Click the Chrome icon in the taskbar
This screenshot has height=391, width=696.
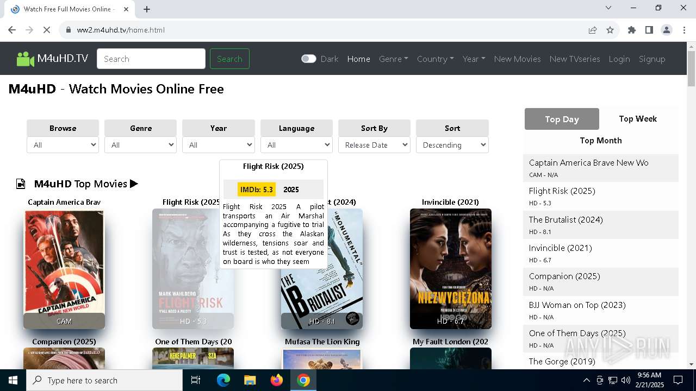(x=303, y=380)
